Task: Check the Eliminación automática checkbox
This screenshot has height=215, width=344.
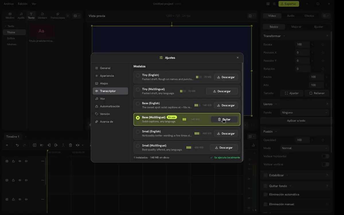Action: (265, 194)
